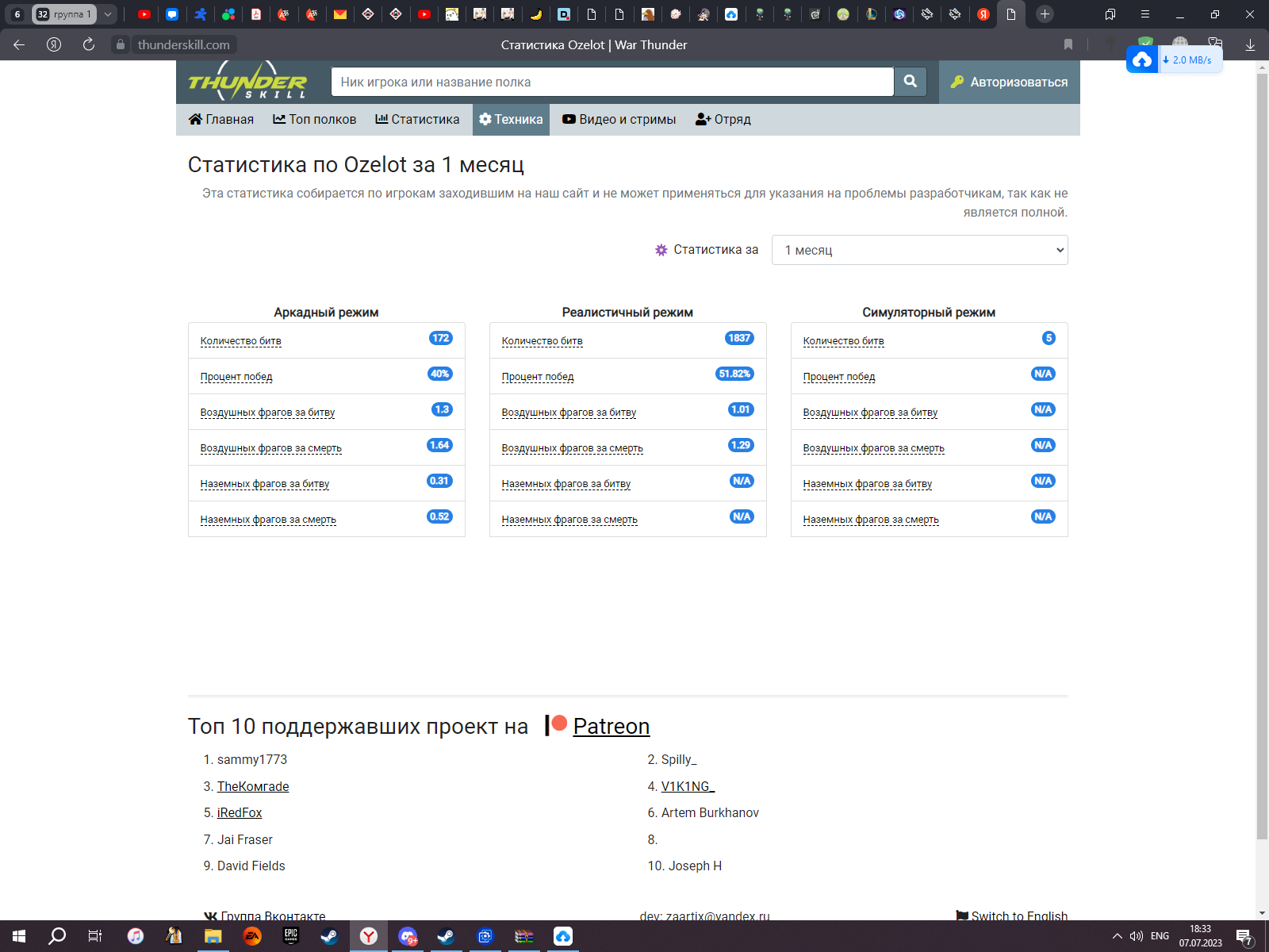1269x952 pixels.
Task: Open the 'Топ полков' menu item
Action: click(x=315, y=119)
